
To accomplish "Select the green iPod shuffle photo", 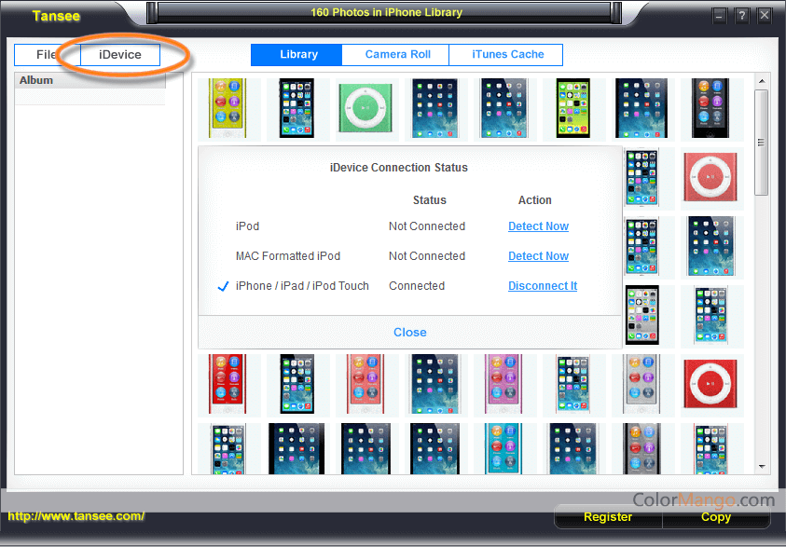I will click(365, 108).
